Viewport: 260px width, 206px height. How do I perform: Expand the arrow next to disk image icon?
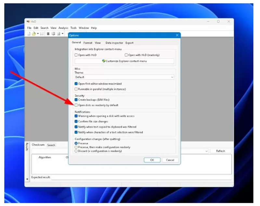pos(62,34)
